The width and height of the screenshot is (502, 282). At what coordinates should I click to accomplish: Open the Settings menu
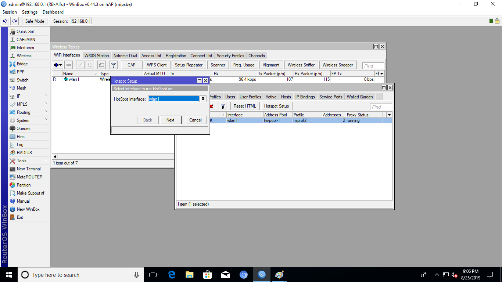(30, 12)
